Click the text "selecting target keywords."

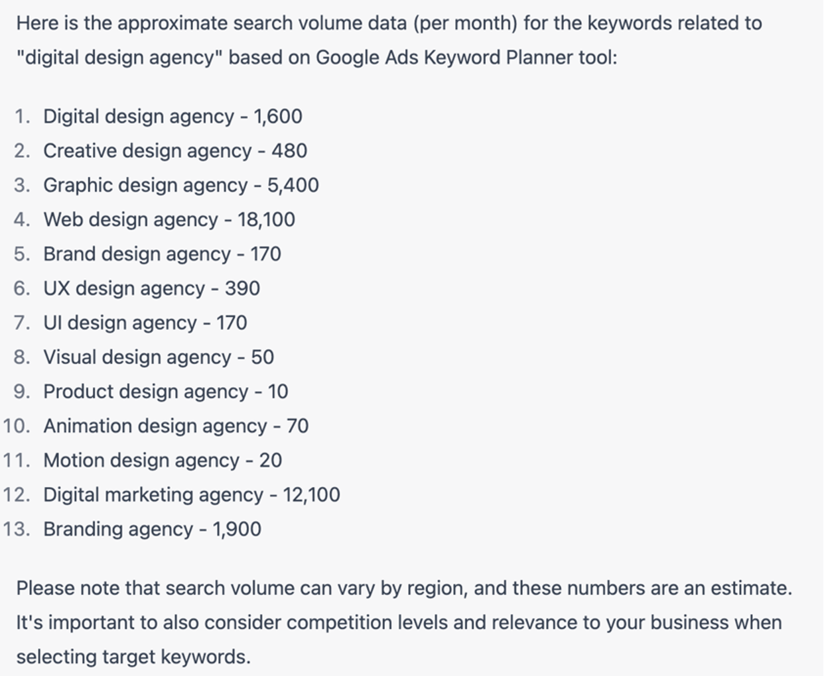pyautogui.click(x=133, y=657)
